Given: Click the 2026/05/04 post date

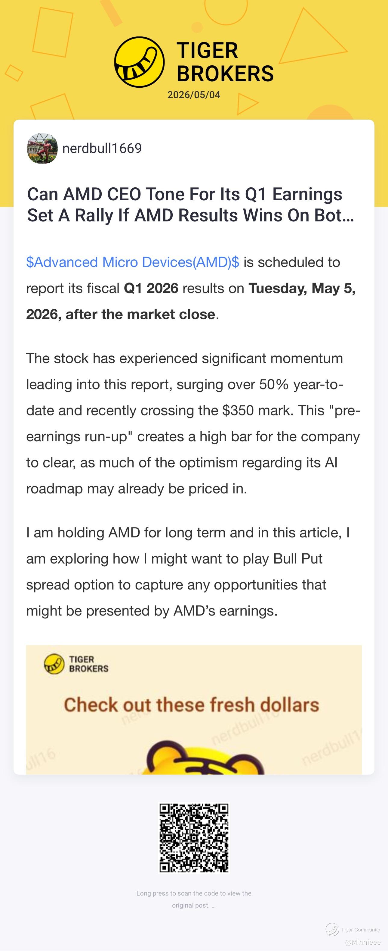Looking at the screenshot, I should (194, 95).
